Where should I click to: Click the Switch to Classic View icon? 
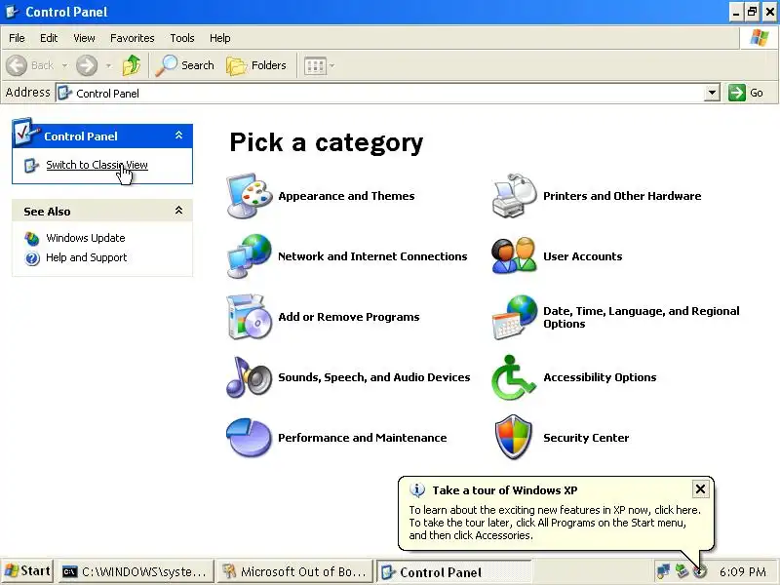tap(31, 165)
